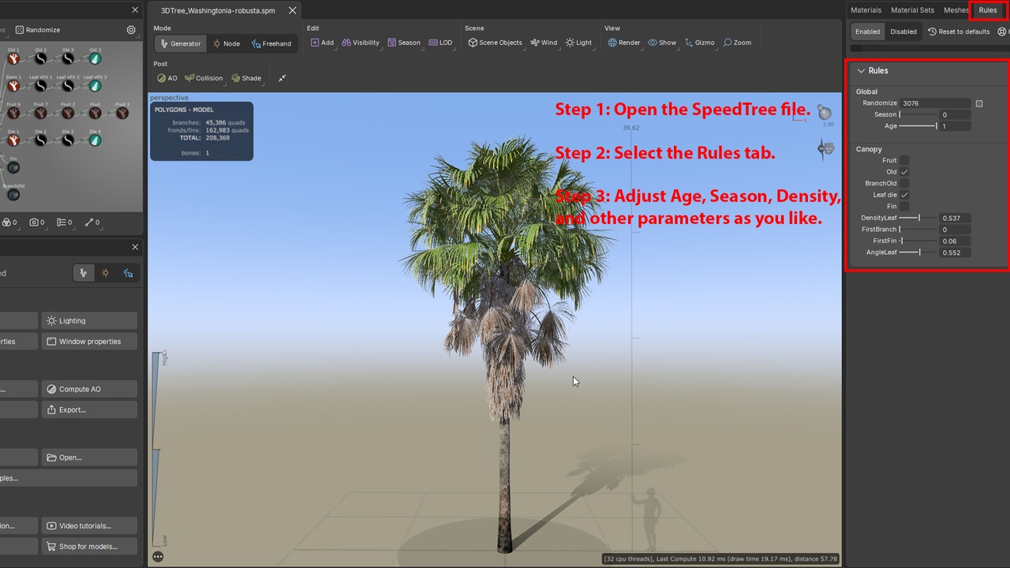Select the Die 4 leaf node
1010x568 pixels.
[x=95, y=140]
